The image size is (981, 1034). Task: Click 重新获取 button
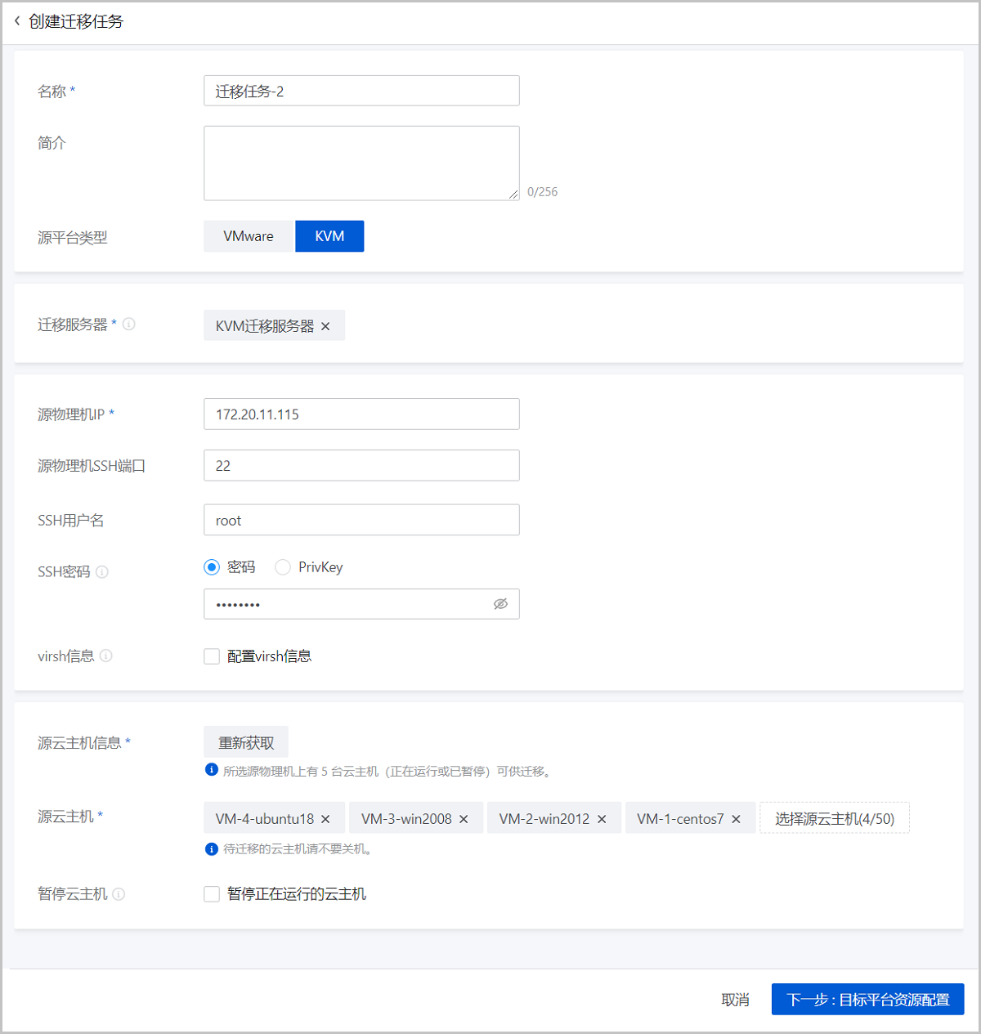pyautogui.click(x=246, y=743)
